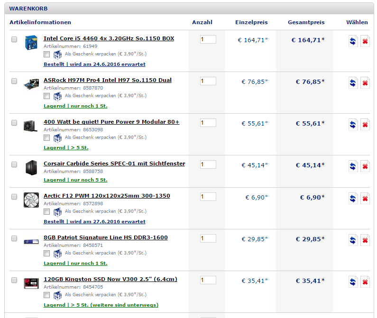This screenshot has width=377, height=318.
Task: Click 'Bestellt | wird am 24.6.2016 erwartet' link
Action: click(94, 64)
